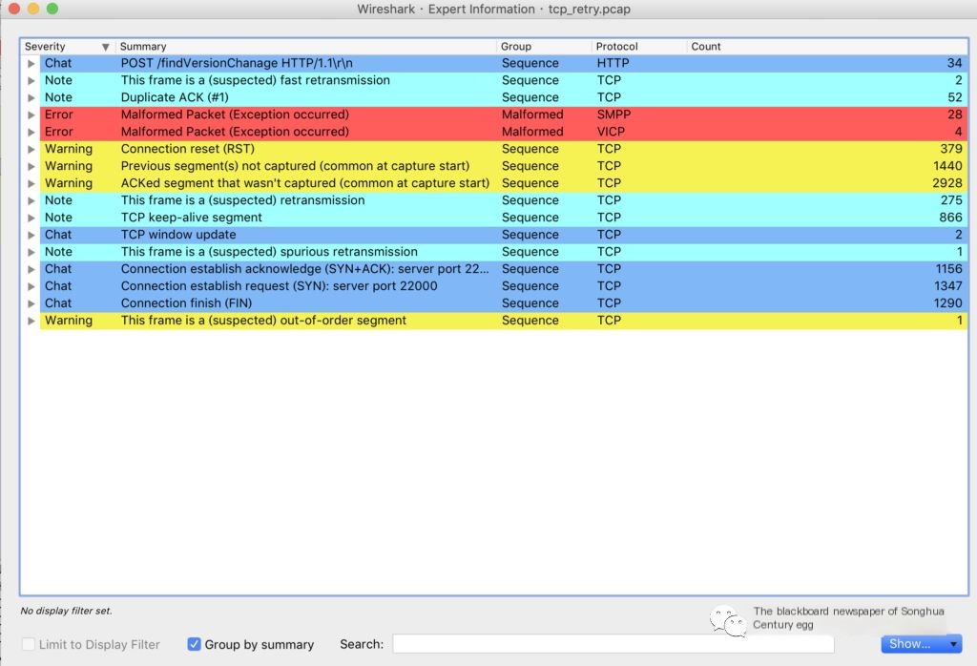Click the VICP protocol cell
The height and width of the screenshot is (666, 977).
[x=611, y=132]
